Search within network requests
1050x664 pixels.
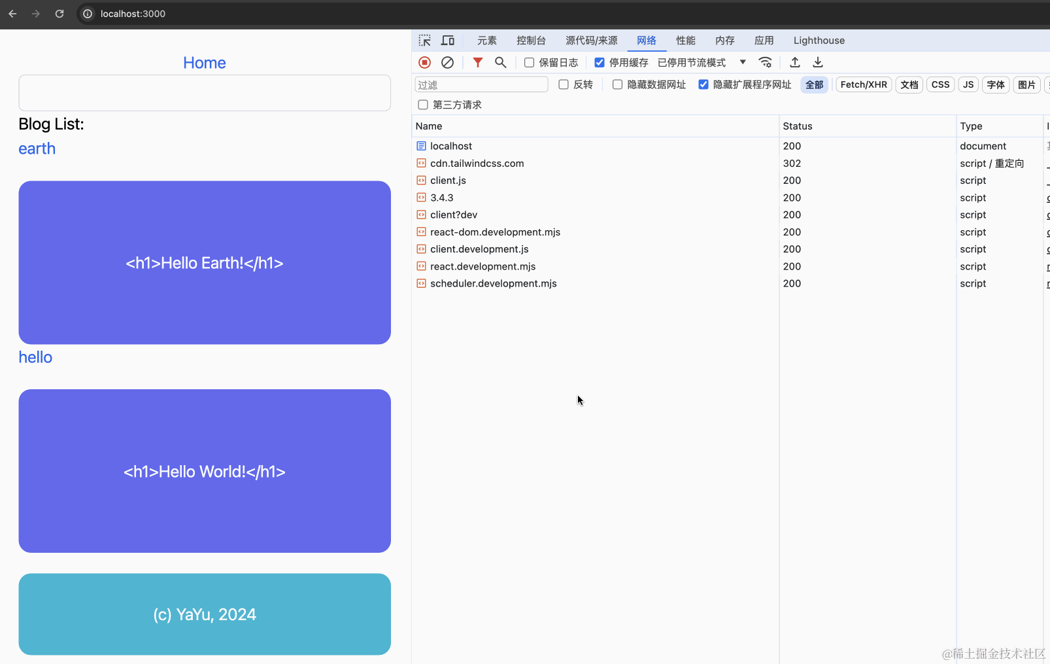(x=500, y=62)
